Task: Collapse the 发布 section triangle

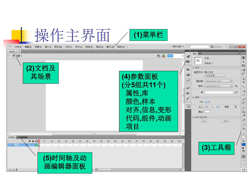Action: (x=193, y=68)
